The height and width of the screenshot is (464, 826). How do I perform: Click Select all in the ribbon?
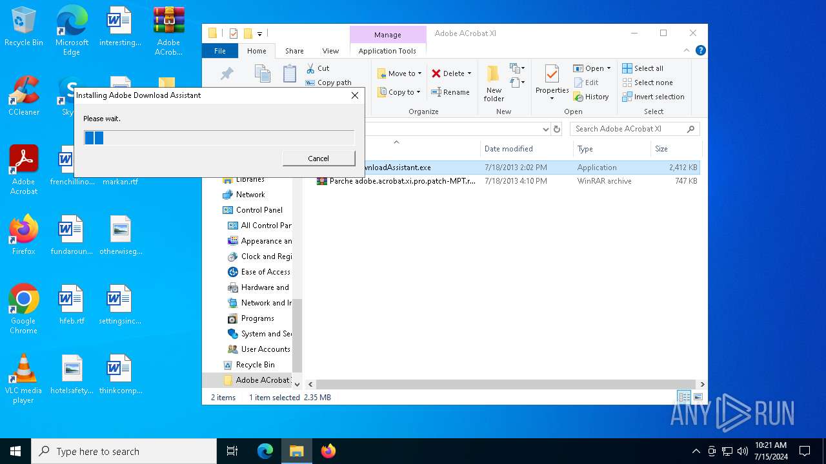click(x=643, y=68)
